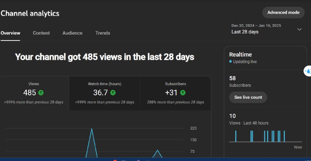Switch to the Content tab
Screen dimensions: 311x161
click(x=41, y=33)
